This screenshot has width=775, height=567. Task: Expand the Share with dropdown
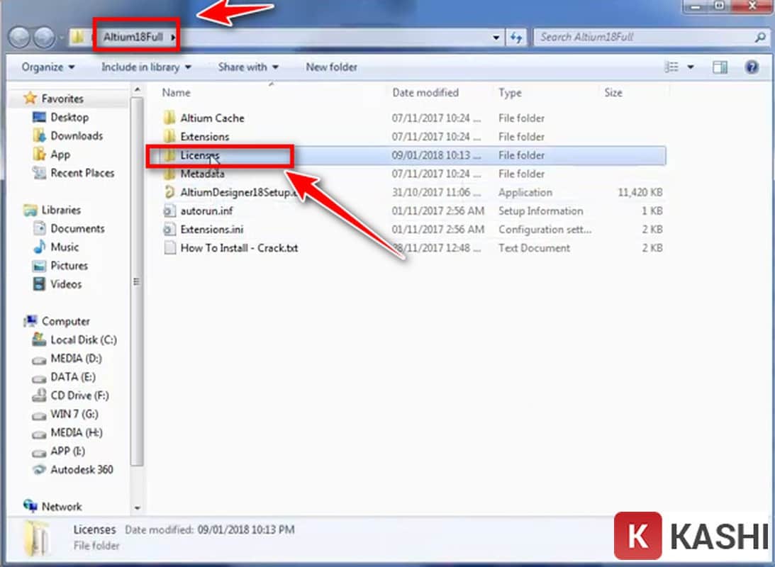tap(247, 67)
